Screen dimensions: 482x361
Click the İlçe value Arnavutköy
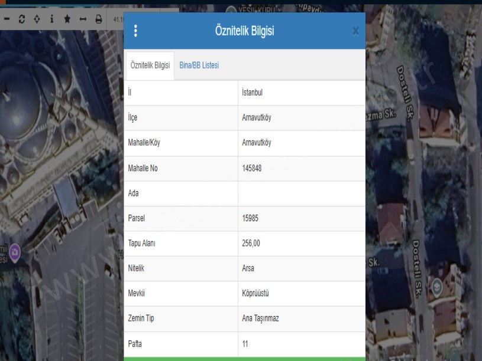coord(257,118)
